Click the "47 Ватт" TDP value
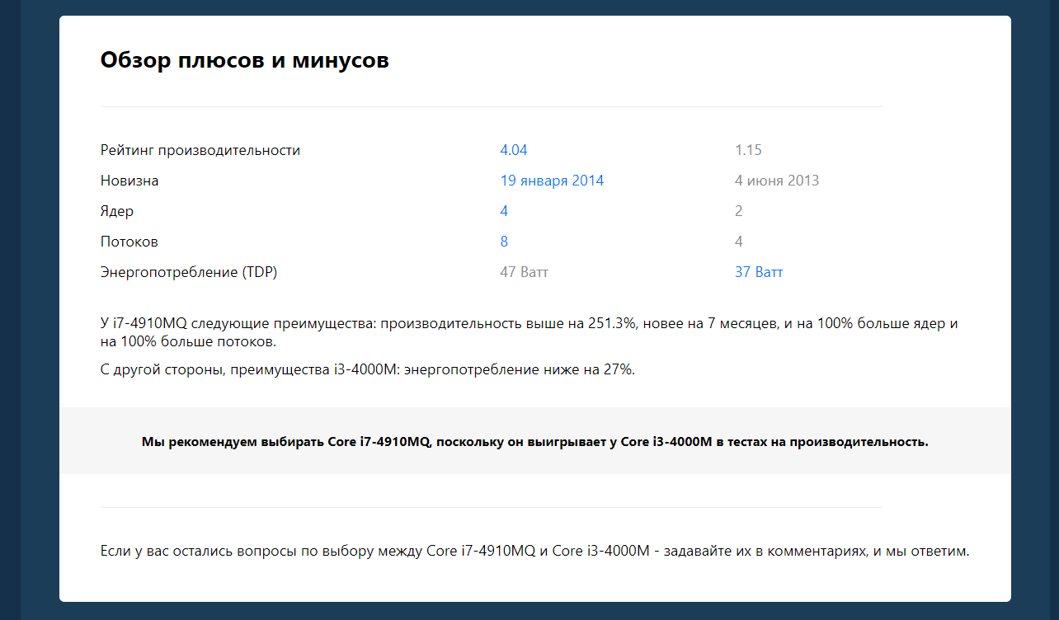1059x620 pixels. [524, 272]
